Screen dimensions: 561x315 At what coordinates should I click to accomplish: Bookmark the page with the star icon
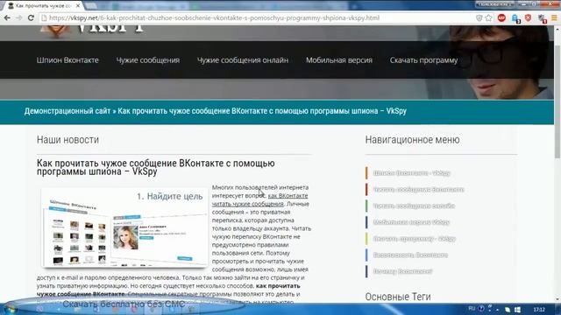pos(489,17)
